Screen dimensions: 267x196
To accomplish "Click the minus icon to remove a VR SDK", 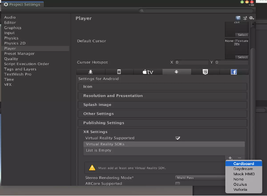I will tap(240, 158).
